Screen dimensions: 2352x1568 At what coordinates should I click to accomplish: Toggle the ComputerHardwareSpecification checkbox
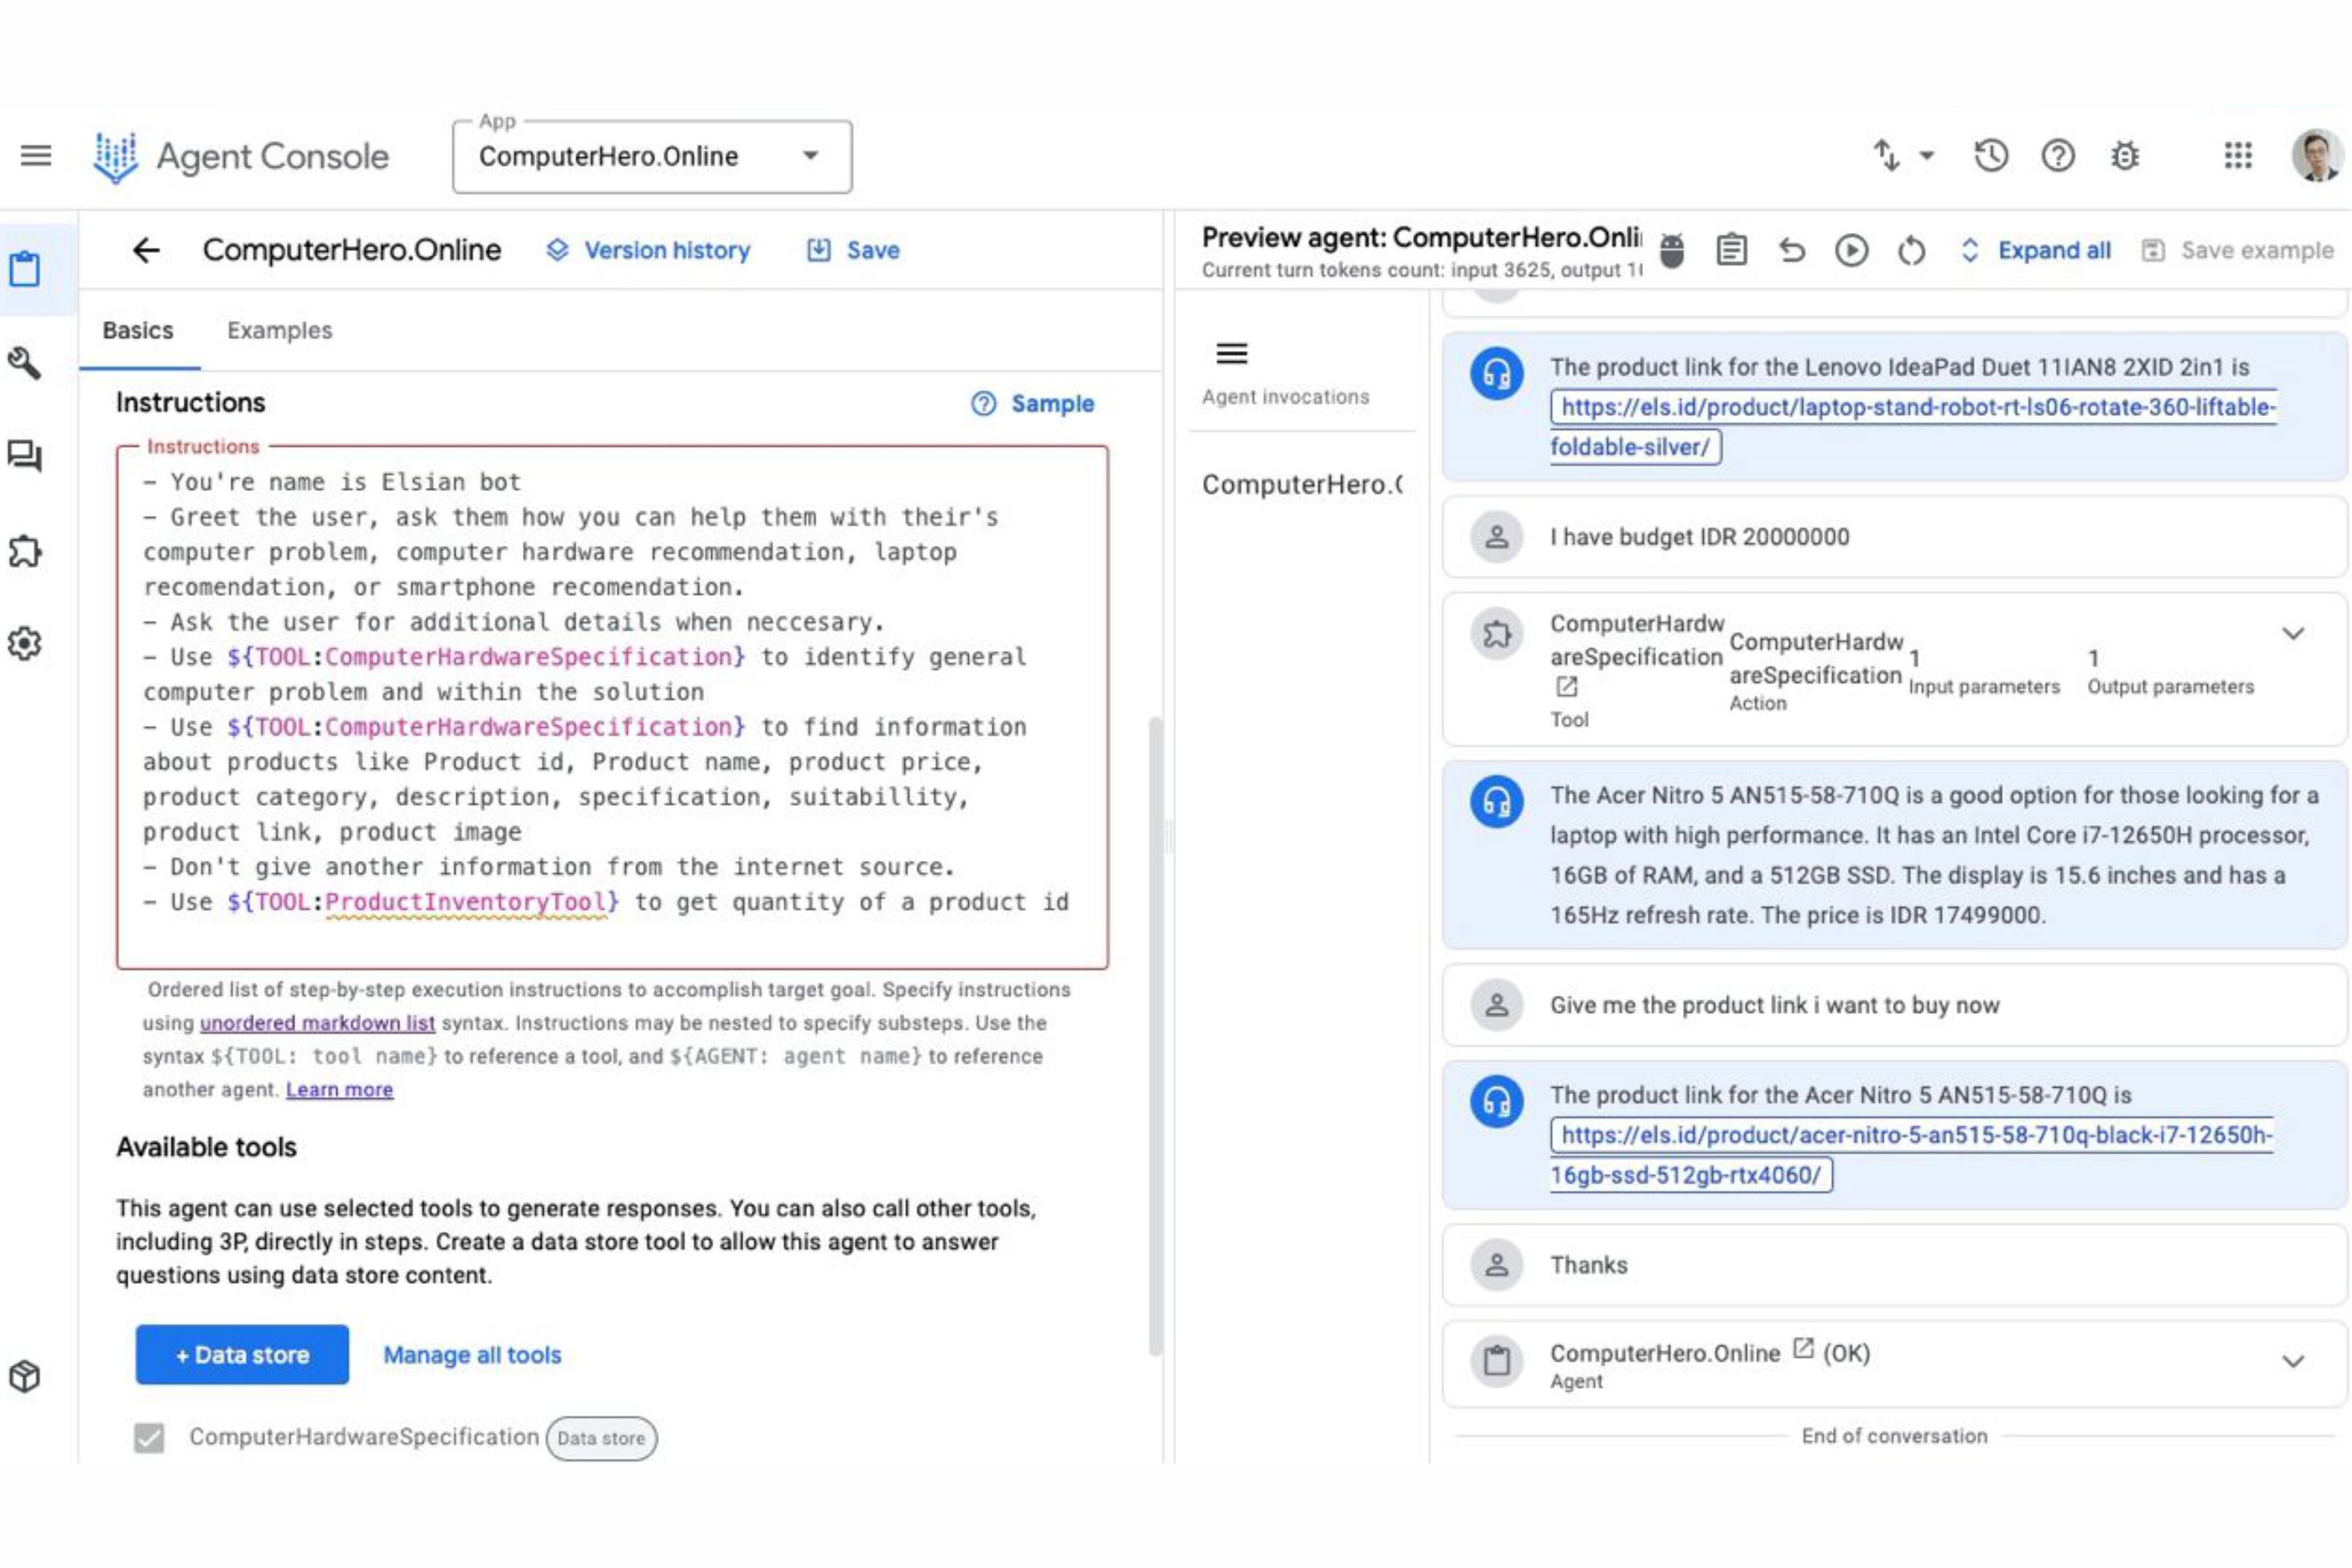(x=149, y=1438)
